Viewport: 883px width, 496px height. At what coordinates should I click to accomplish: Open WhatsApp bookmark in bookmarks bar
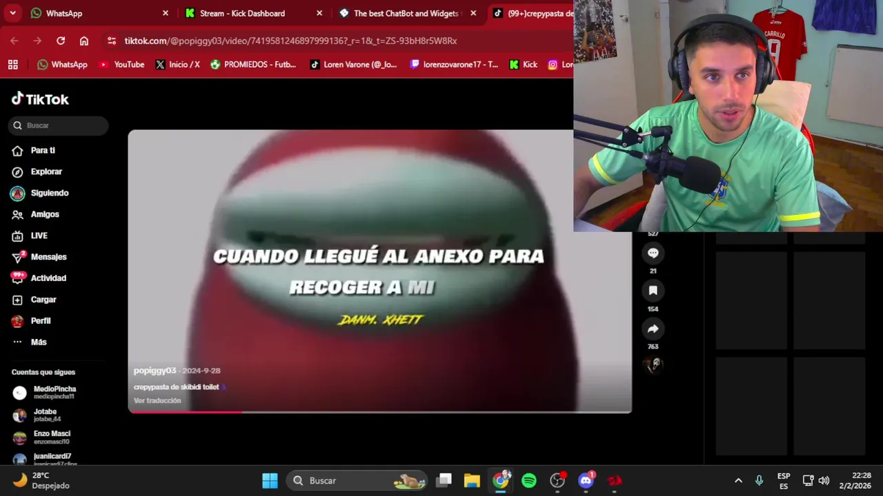(62, 65)
